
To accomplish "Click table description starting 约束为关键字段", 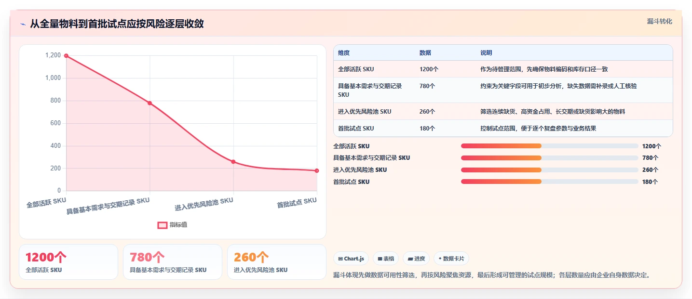I will point(558,86).
